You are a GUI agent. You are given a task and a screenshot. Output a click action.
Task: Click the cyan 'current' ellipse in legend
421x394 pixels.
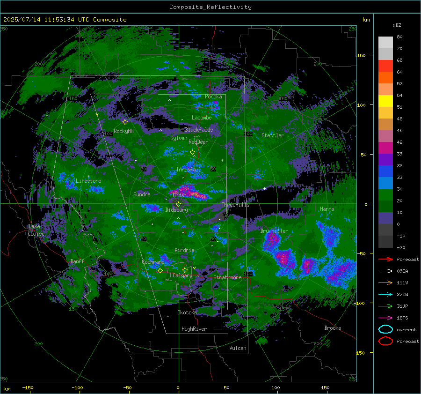pos(385,329)
